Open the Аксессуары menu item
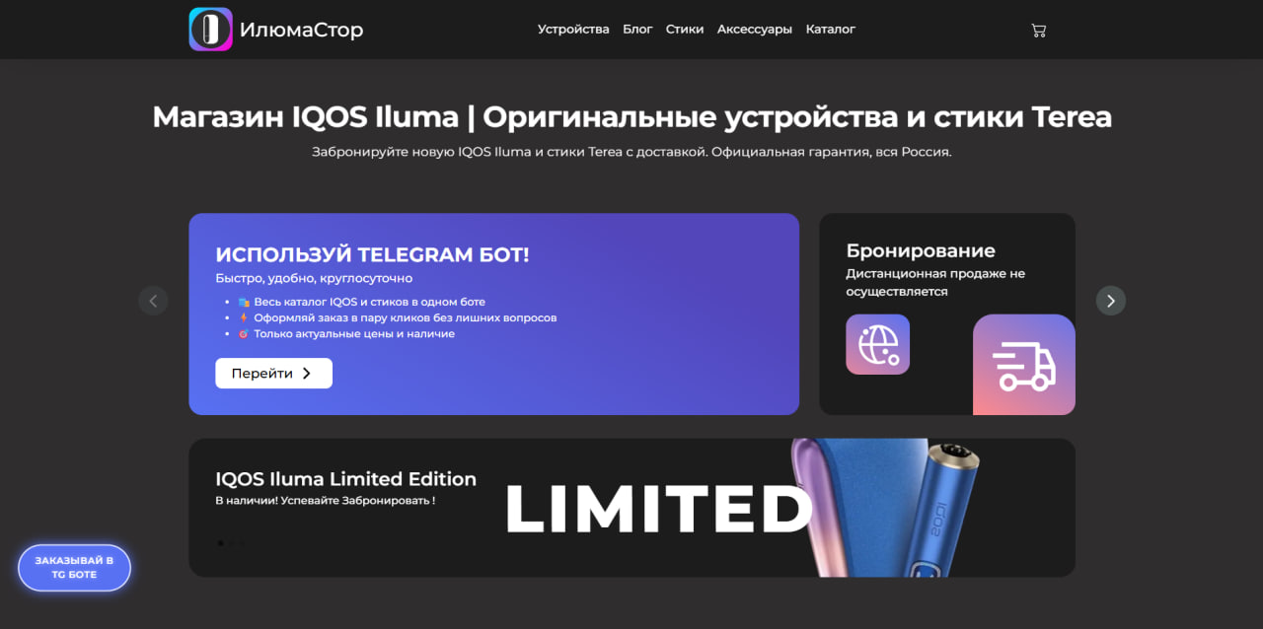 point(755,30)
